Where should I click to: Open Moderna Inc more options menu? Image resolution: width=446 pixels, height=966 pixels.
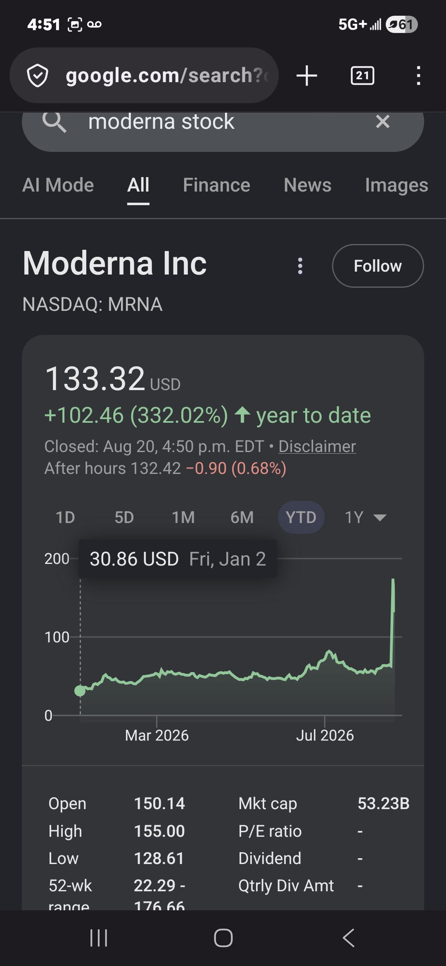(300, 266)
